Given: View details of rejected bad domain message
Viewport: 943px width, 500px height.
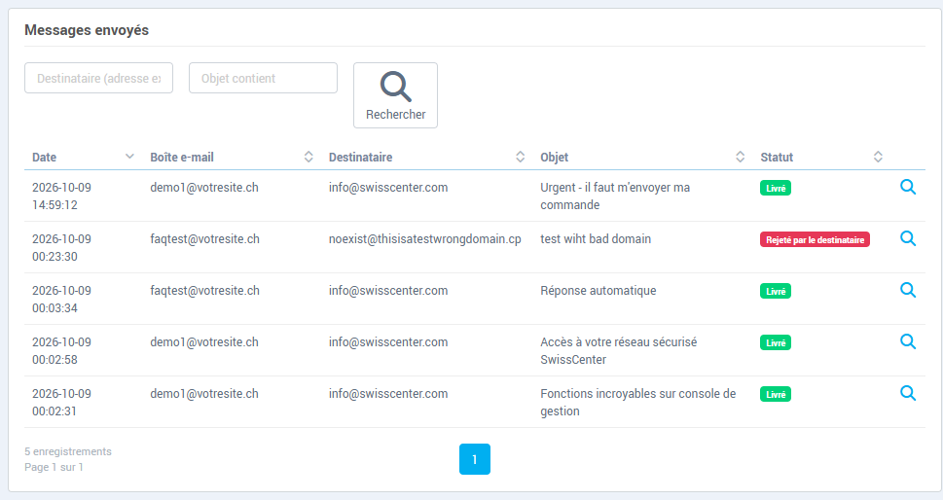Looking at the screenshot, I should click(908, 238).
